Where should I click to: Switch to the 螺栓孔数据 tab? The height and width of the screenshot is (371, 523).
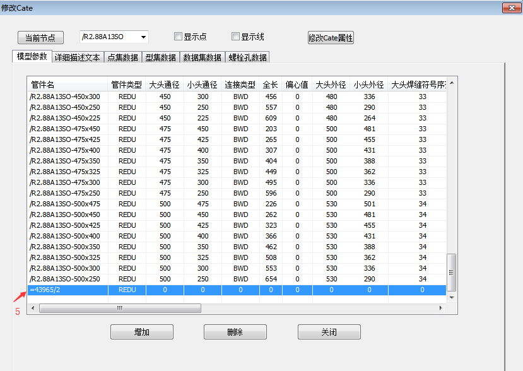point(247,57)
